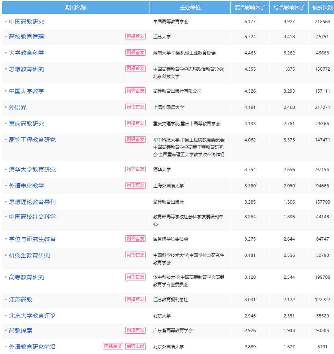Select sponsor text 广东省高等教育学会

pos(173,330)
